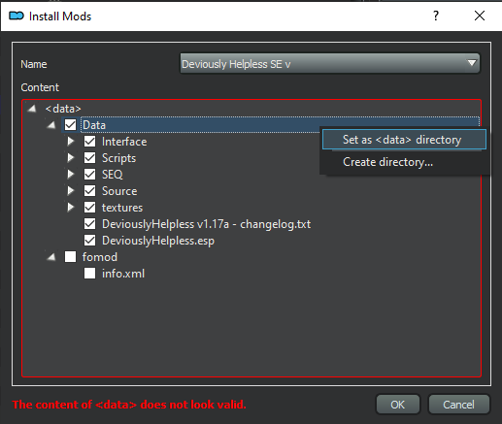The height and width of the screenshot is (424, 502).
Task: Select the fomod row label
Action: point(99,257)
